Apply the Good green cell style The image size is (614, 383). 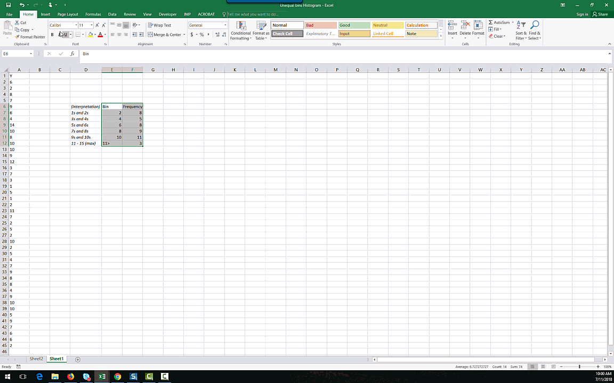(x=354, y=25)
